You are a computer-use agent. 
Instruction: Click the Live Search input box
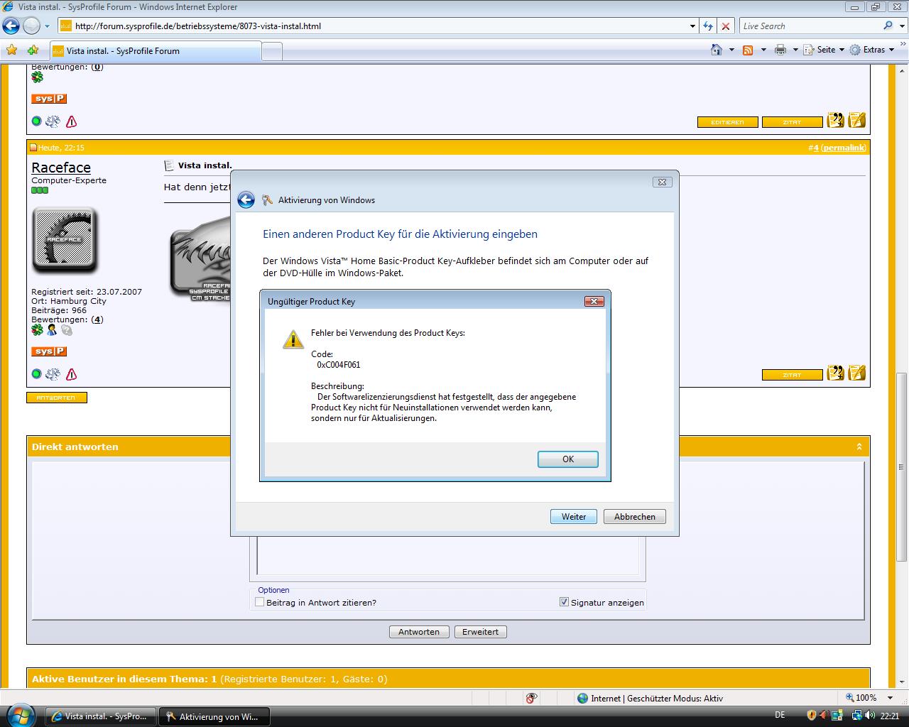tap(810, 26)
